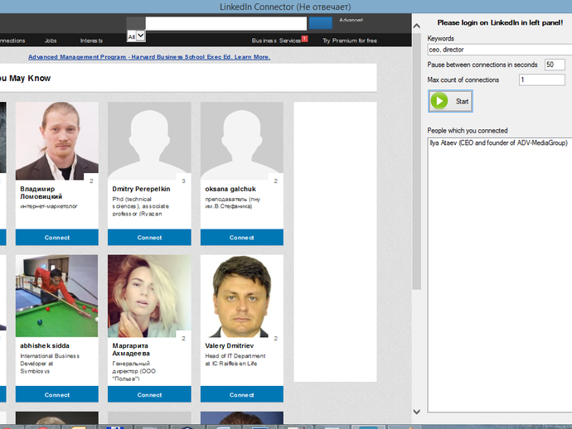Open abhishek sidda billiards photo
Screen dimensions: 572x429
pos(57,296)
